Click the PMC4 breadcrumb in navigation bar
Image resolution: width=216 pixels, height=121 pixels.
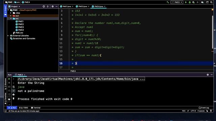pyautogui.click(x=26, y=2)
